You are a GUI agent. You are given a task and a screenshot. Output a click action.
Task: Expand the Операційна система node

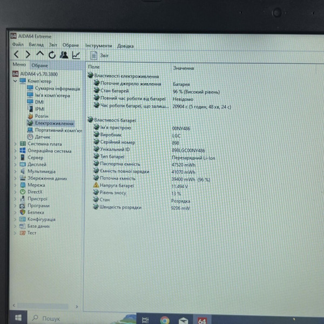[15, 151]
